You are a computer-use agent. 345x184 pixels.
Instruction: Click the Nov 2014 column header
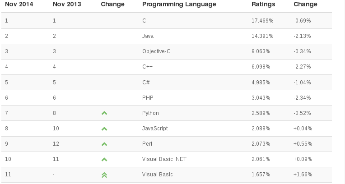coord(19,4)
